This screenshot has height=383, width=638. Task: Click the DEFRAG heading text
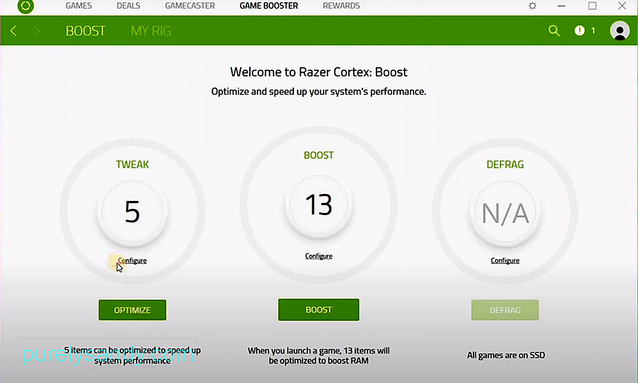505,165
